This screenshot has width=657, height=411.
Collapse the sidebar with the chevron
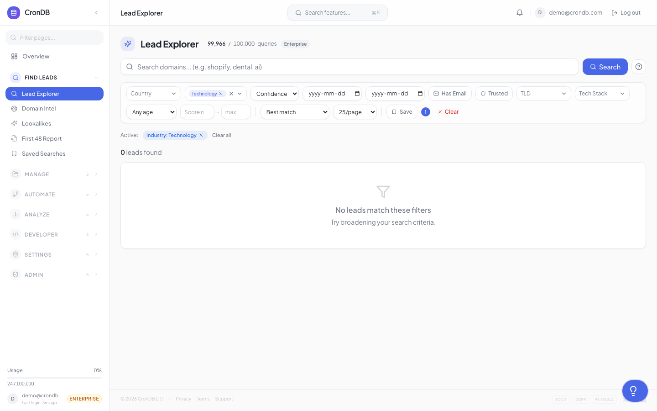pyautogui.click(x=96, y=13)
